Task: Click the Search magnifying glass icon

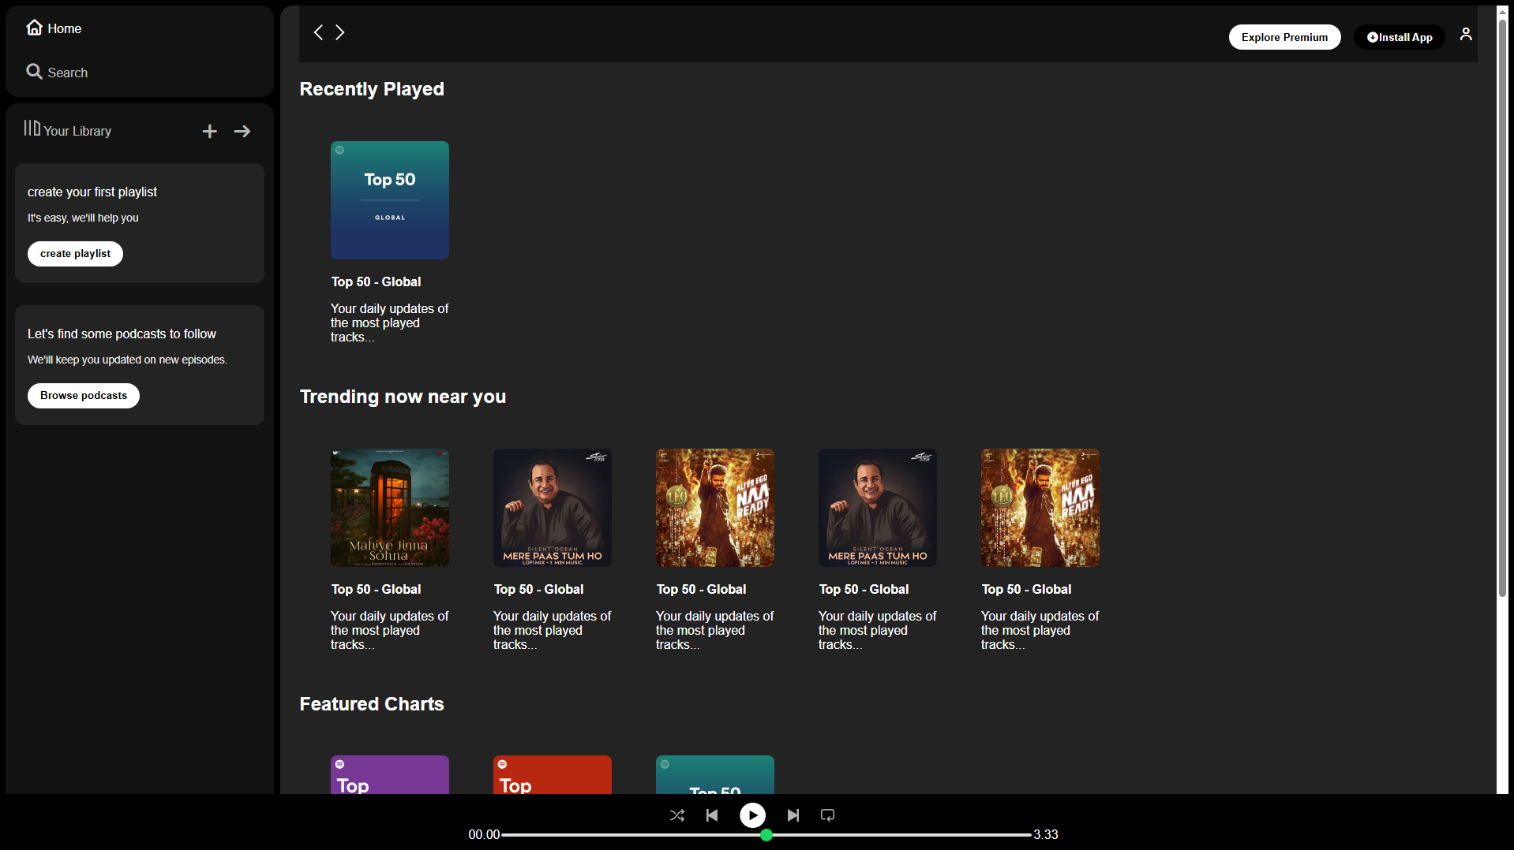Action: pyautogui.click(x=34, y=72)
